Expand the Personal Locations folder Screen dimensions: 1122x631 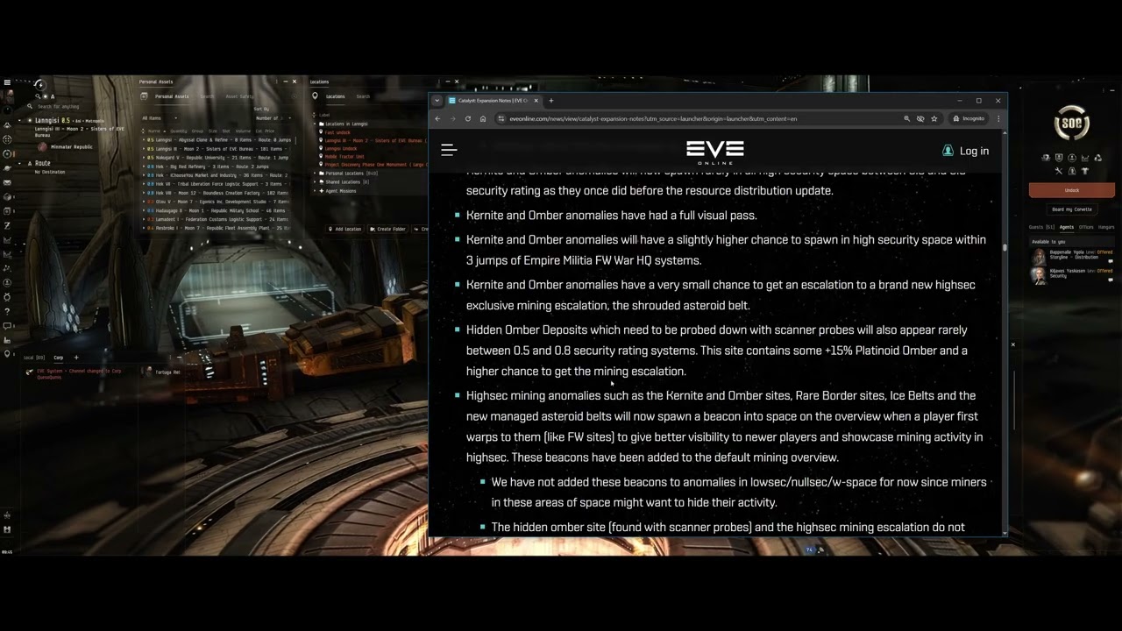coord(315,174)
